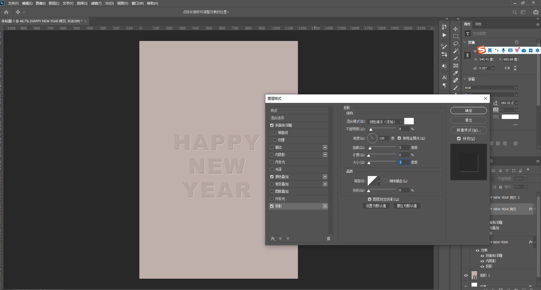Open the Arial font family dropdown

[491, 88]
